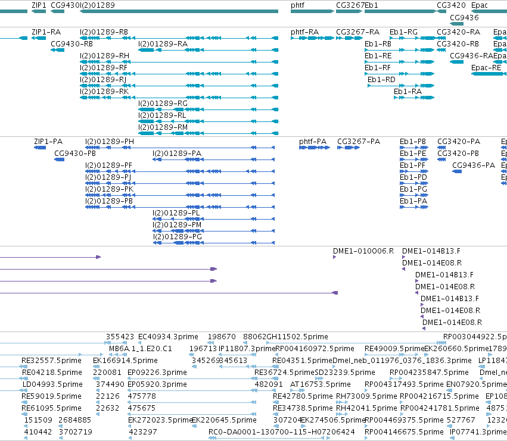The height and width of the screenshot is (441, 507).
Task: Open protein l(2)01289-PG
Action: coord(178,237)
